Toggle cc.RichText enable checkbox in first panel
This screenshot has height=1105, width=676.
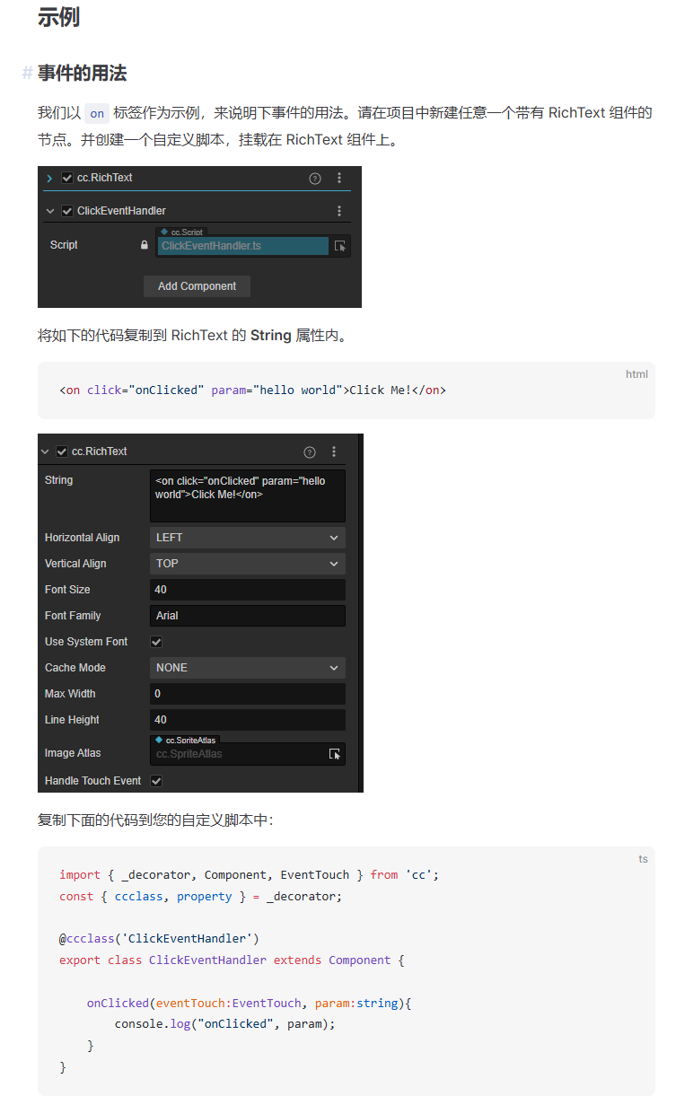pos(66,178)
